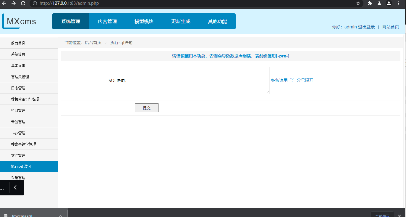Open 管理员管理 in the sidebar
The image size is (406, 217).
coord(29,77)
